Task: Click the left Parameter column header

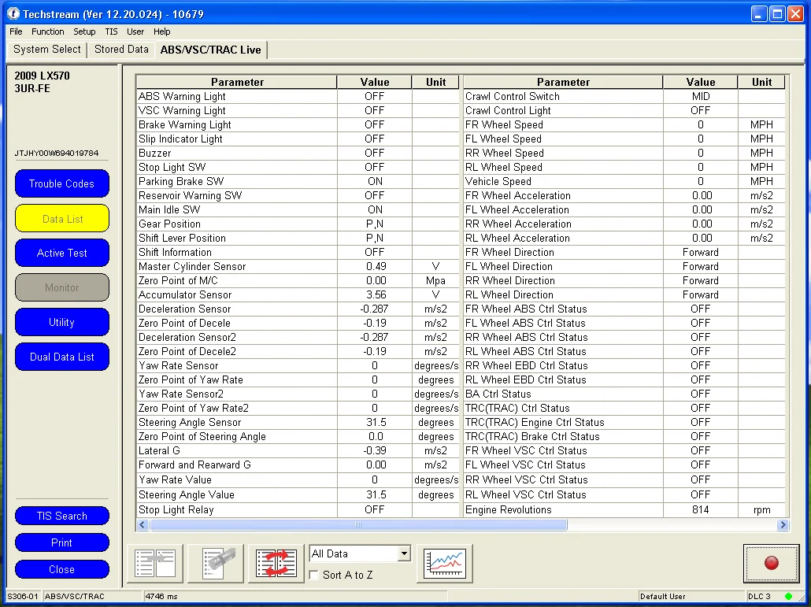Action: (237, 82)
